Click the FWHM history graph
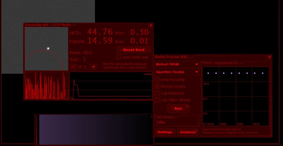The width and height of the screenshot is (283, 146). 111,85
